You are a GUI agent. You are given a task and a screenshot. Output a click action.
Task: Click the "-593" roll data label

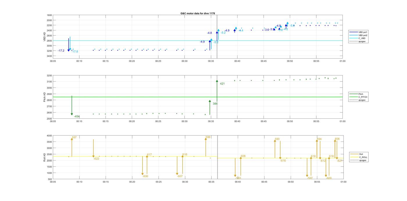pyautogui.click(x=238, y=178)
